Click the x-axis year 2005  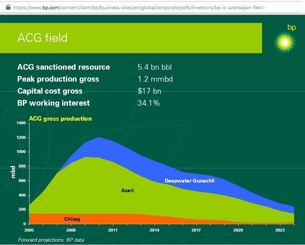click(x=29, y=230)
